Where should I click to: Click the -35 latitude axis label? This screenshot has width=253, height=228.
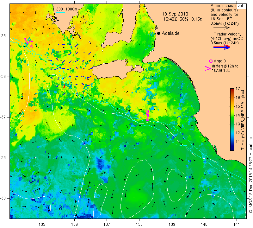tap(3, 36)
